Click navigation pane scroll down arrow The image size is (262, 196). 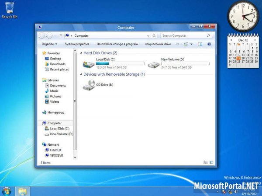click(75, 157)
